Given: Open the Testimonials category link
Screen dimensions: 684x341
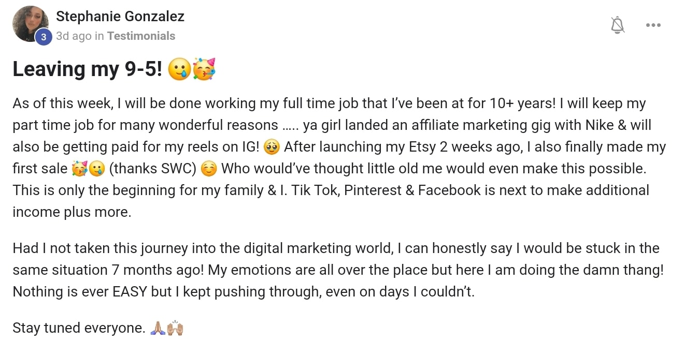Looking at the screenshot, I should 141,36.
